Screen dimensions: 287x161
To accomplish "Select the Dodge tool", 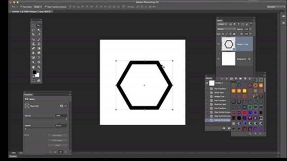I will pos(39,53).
